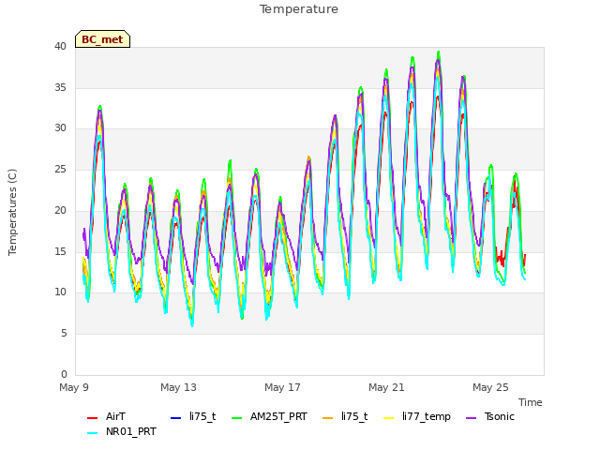Click the 40 y-axis tick label
The image size is (600, 450).
[60, 47]
